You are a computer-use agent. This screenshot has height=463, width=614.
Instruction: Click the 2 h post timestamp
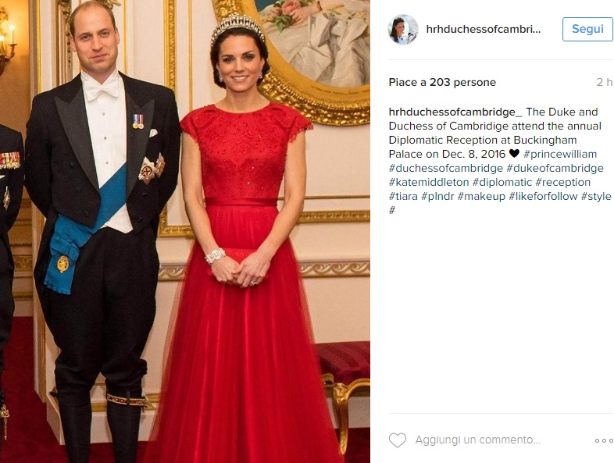[604, 82]
